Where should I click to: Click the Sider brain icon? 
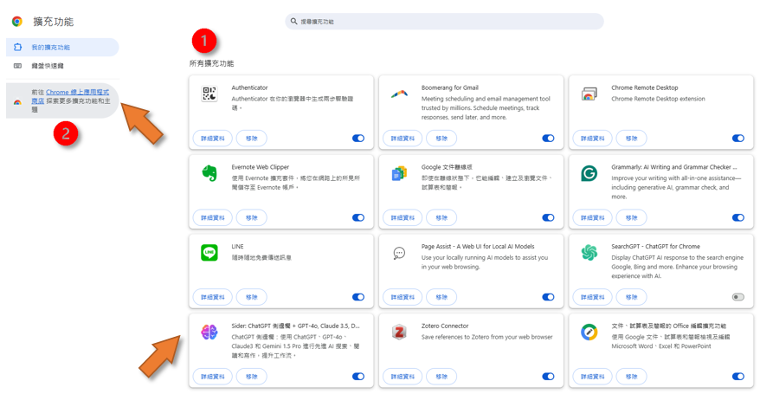tap(209, 332)
